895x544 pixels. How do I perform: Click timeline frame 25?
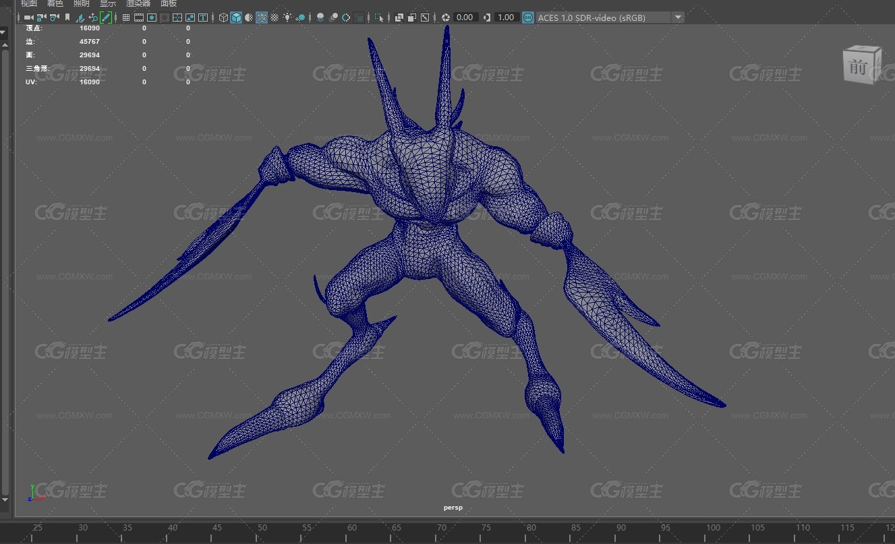[37, 528]
